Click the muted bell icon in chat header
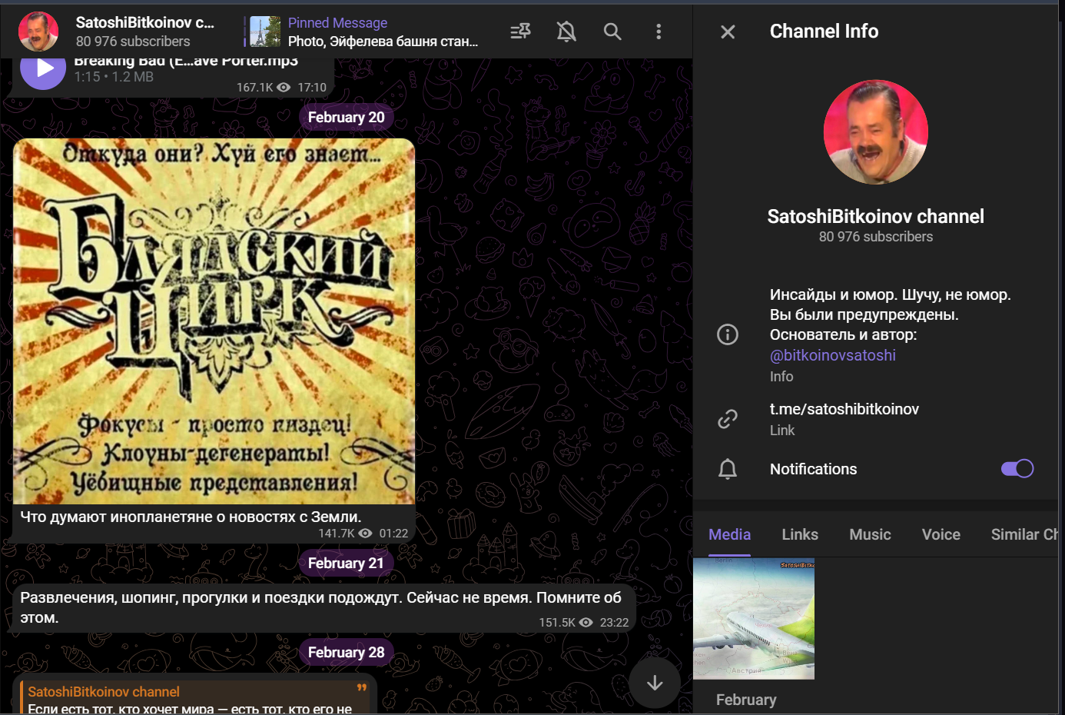Screen dimensions: 1065x715 point(566,32)
